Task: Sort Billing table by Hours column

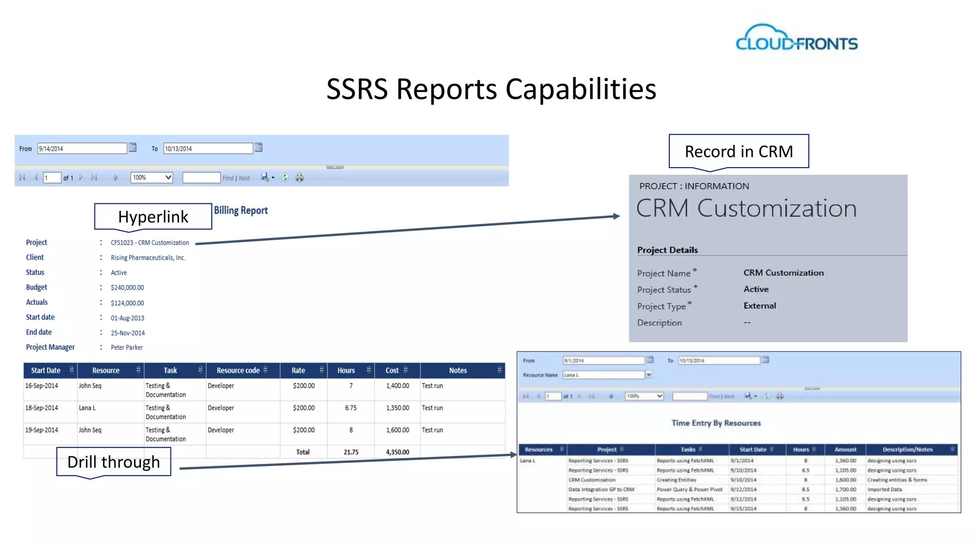Action: [x=369, y=370]
